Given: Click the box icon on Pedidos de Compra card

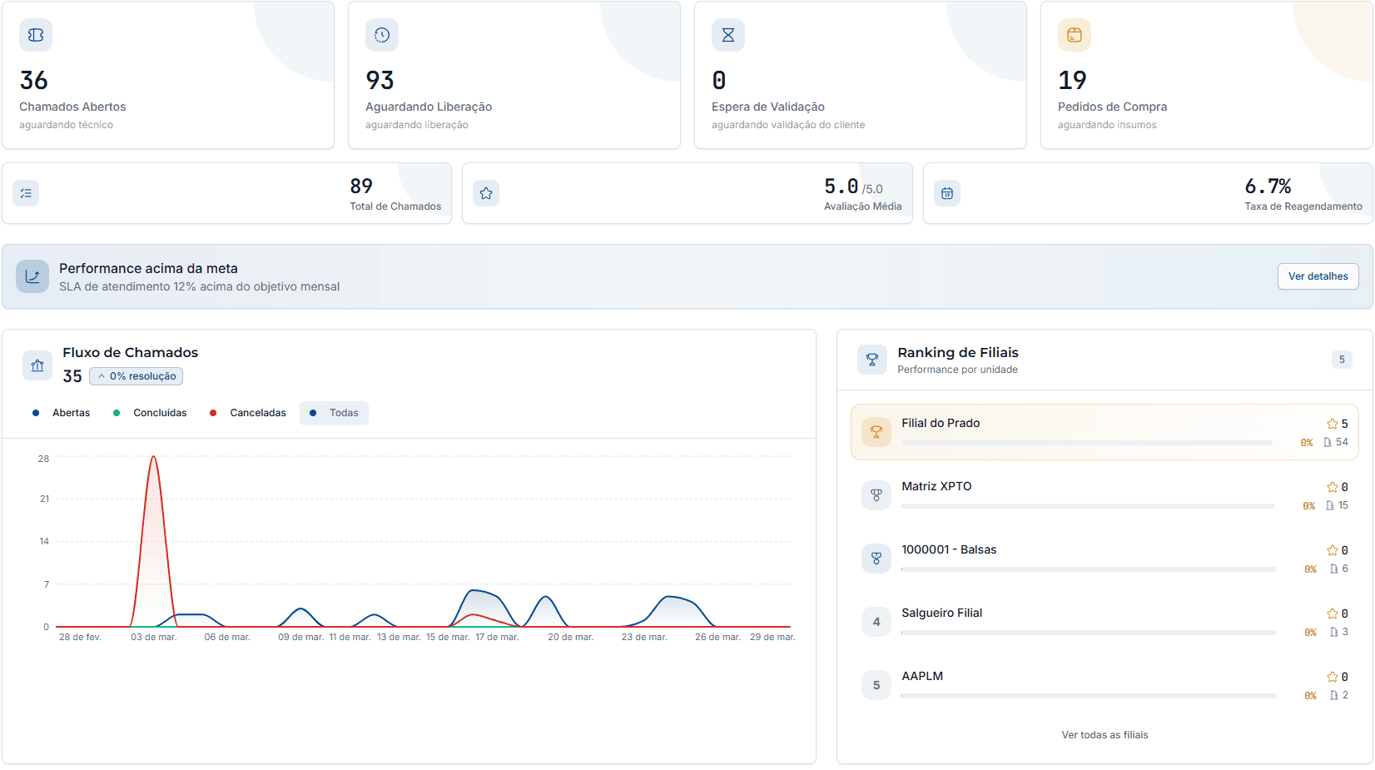Looking at the screenshot, I should point(1074,35).
